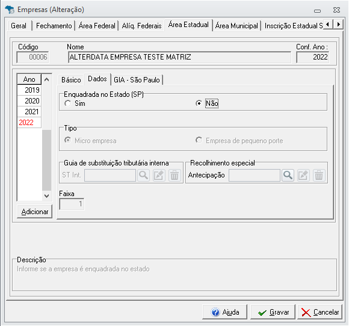The image size is (349, 326).
Task: Click the app logo icon in title bar
Action: click(10, 10)
